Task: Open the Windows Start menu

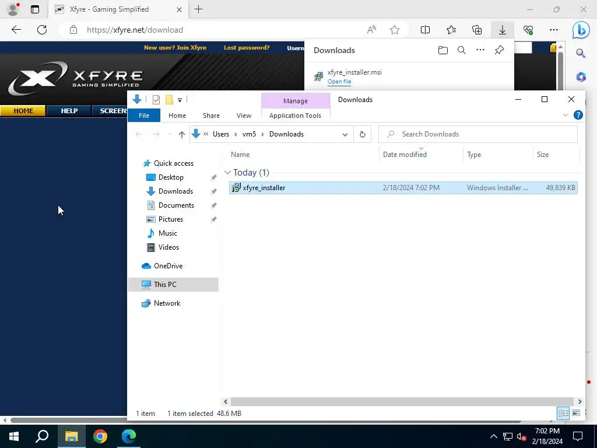Action: (14, 436)
